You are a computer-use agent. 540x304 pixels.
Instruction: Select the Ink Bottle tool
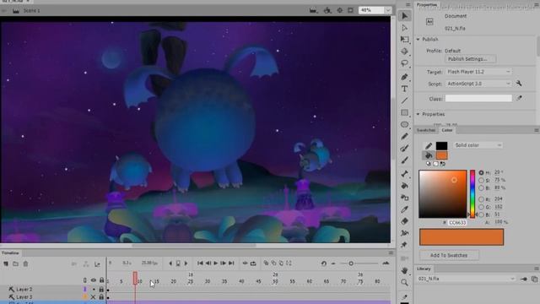pos(405,198)
